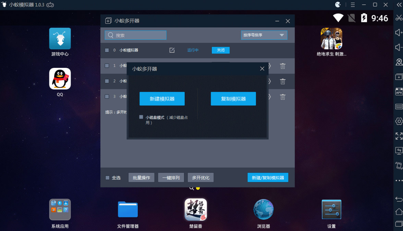Increase emulator volume with the volume up icon
The height and width of the screenshot is (231, 403).
click(x=399, y=32)
